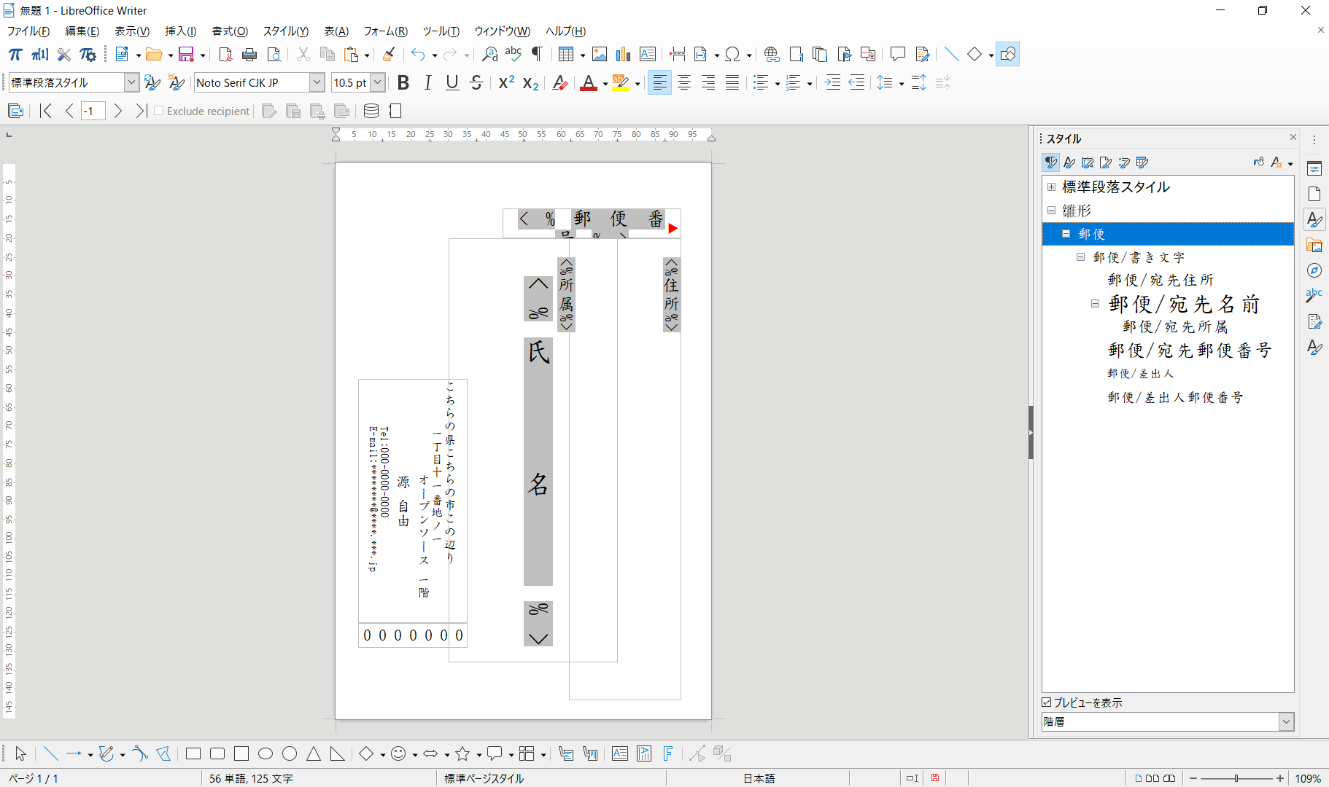Toggle formatting marks (pilcrow) icon
1329x787 pixels.
[537, 55]
